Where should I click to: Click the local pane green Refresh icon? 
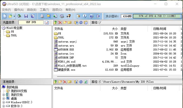point(86,82)
